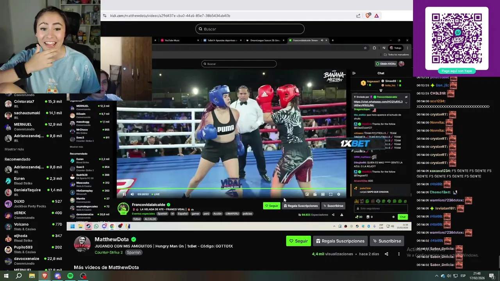The image size is (500, 281).
Task: Open Spotify from the taskbar
Action: [70, 276]
